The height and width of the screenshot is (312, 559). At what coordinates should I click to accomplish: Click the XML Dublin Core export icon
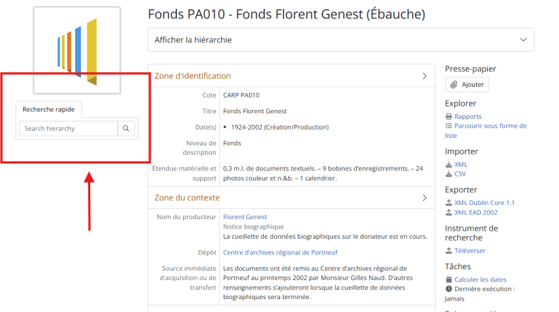(x=448, y=203)
